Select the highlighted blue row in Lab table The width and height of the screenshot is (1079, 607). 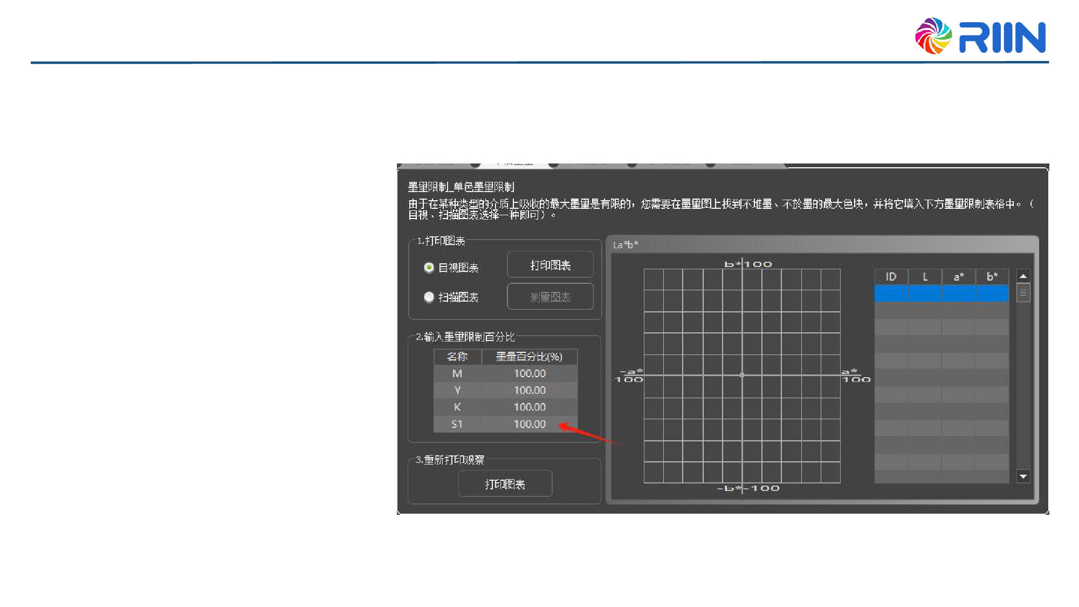[941, 294]
